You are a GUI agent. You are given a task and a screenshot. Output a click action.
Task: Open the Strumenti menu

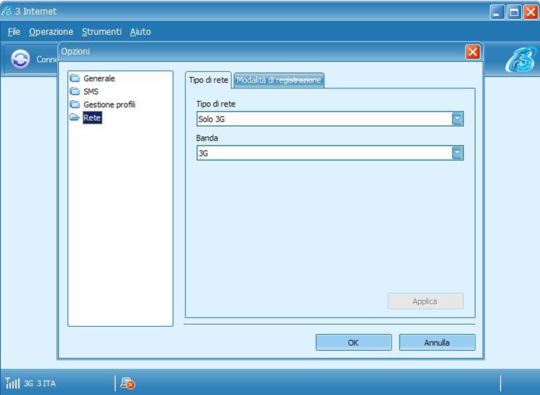coord(101,32)
